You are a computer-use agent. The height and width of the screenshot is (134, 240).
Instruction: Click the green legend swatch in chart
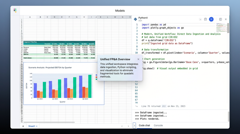point(96,79)
